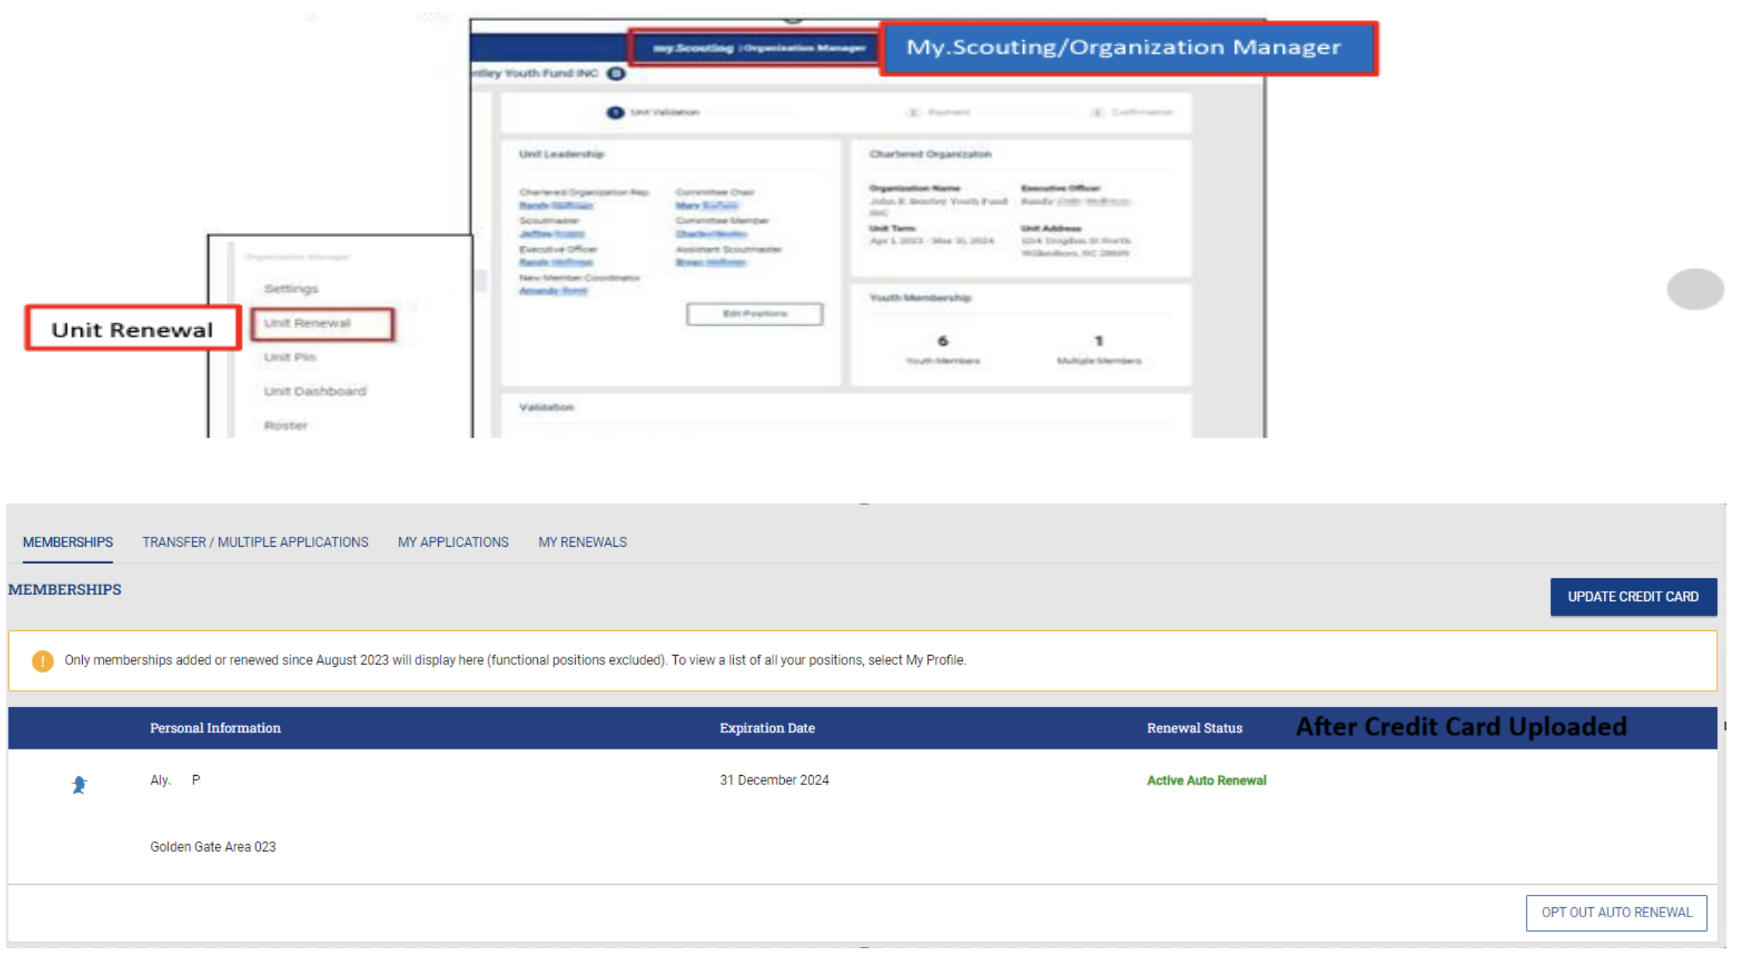Click the Personal Information column header

(215, 728)
